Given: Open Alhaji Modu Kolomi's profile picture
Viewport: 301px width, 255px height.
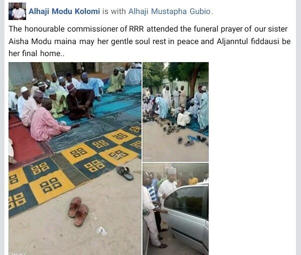Looking at the screenshot, I should click(x=17, y=12).
